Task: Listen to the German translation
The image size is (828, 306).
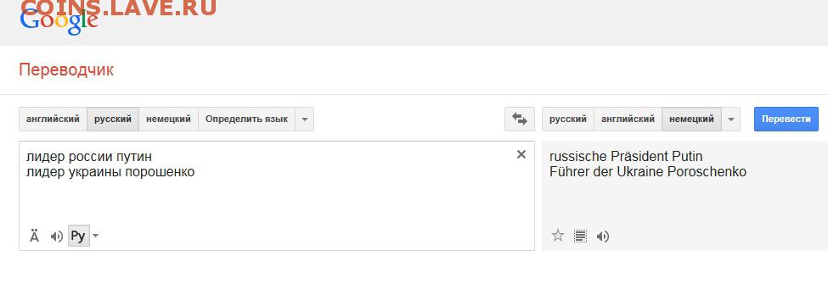Action: tap(602, 236)
